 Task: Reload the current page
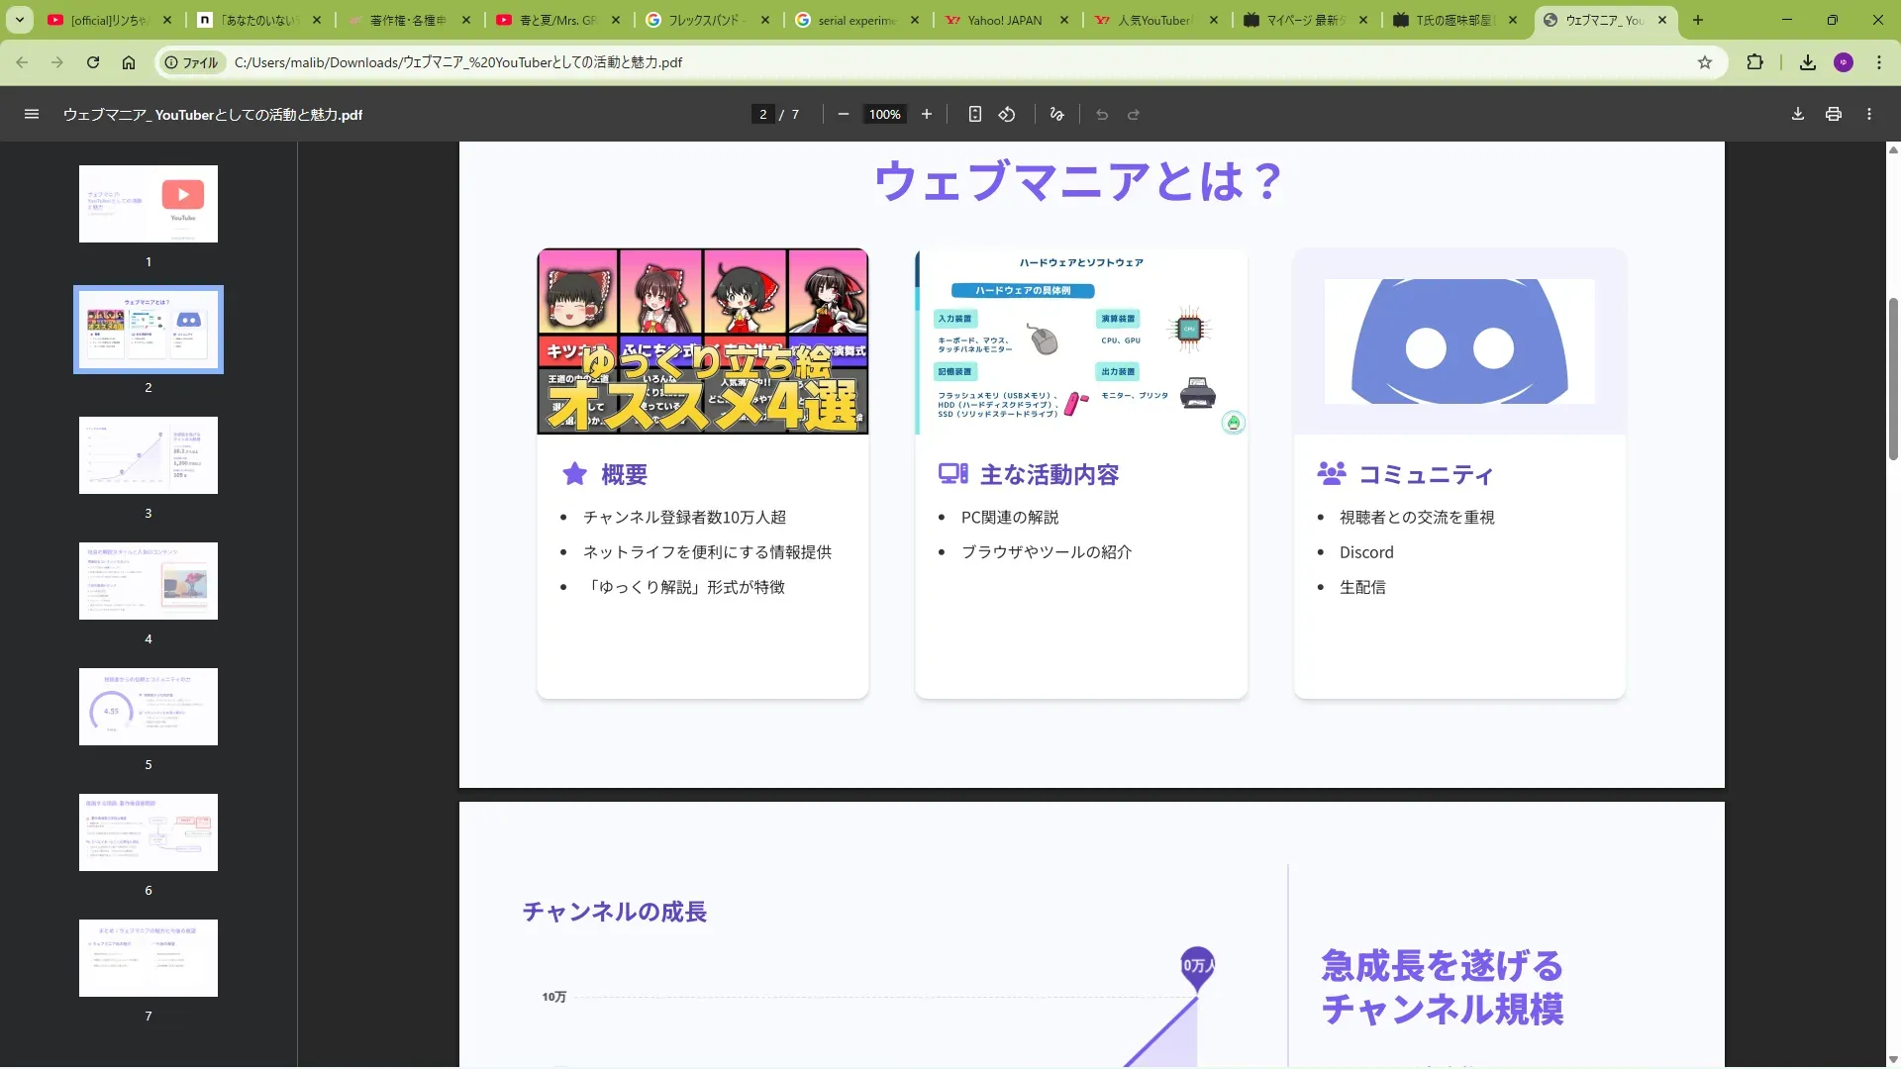[92, 62]
